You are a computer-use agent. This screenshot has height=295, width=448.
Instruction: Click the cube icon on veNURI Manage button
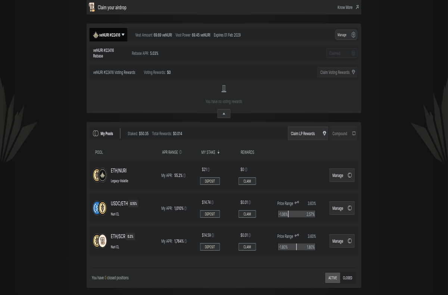[x=353, y=35]
